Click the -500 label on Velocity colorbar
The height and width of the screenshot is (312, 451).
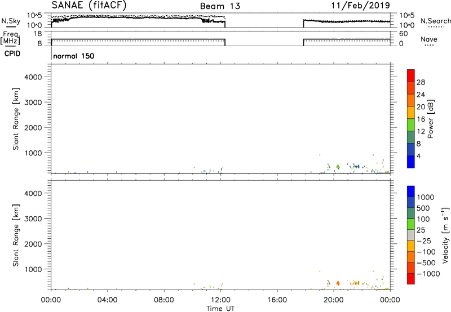426,262
